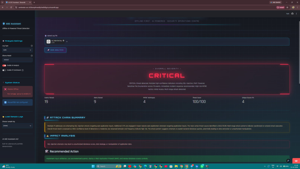Open File Explorer from the taskbar
The height and width of the screenshot is (169, 300).
(x=176, y=166)
